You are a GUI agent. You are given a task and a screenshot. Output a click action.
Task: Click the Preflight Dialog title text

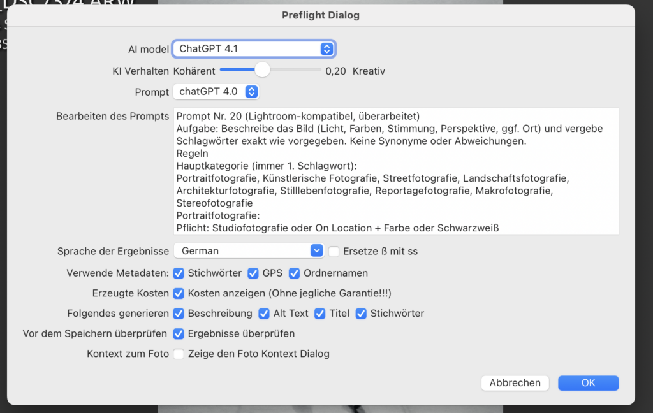click(x=321, y=15)
